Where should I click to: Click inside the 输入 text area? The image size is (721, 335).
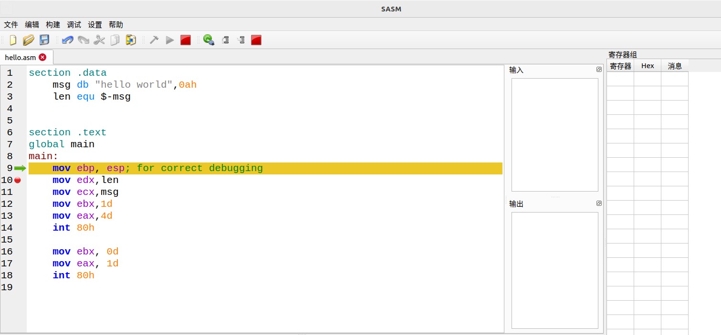pyautogui.click(x=554, y=133)
